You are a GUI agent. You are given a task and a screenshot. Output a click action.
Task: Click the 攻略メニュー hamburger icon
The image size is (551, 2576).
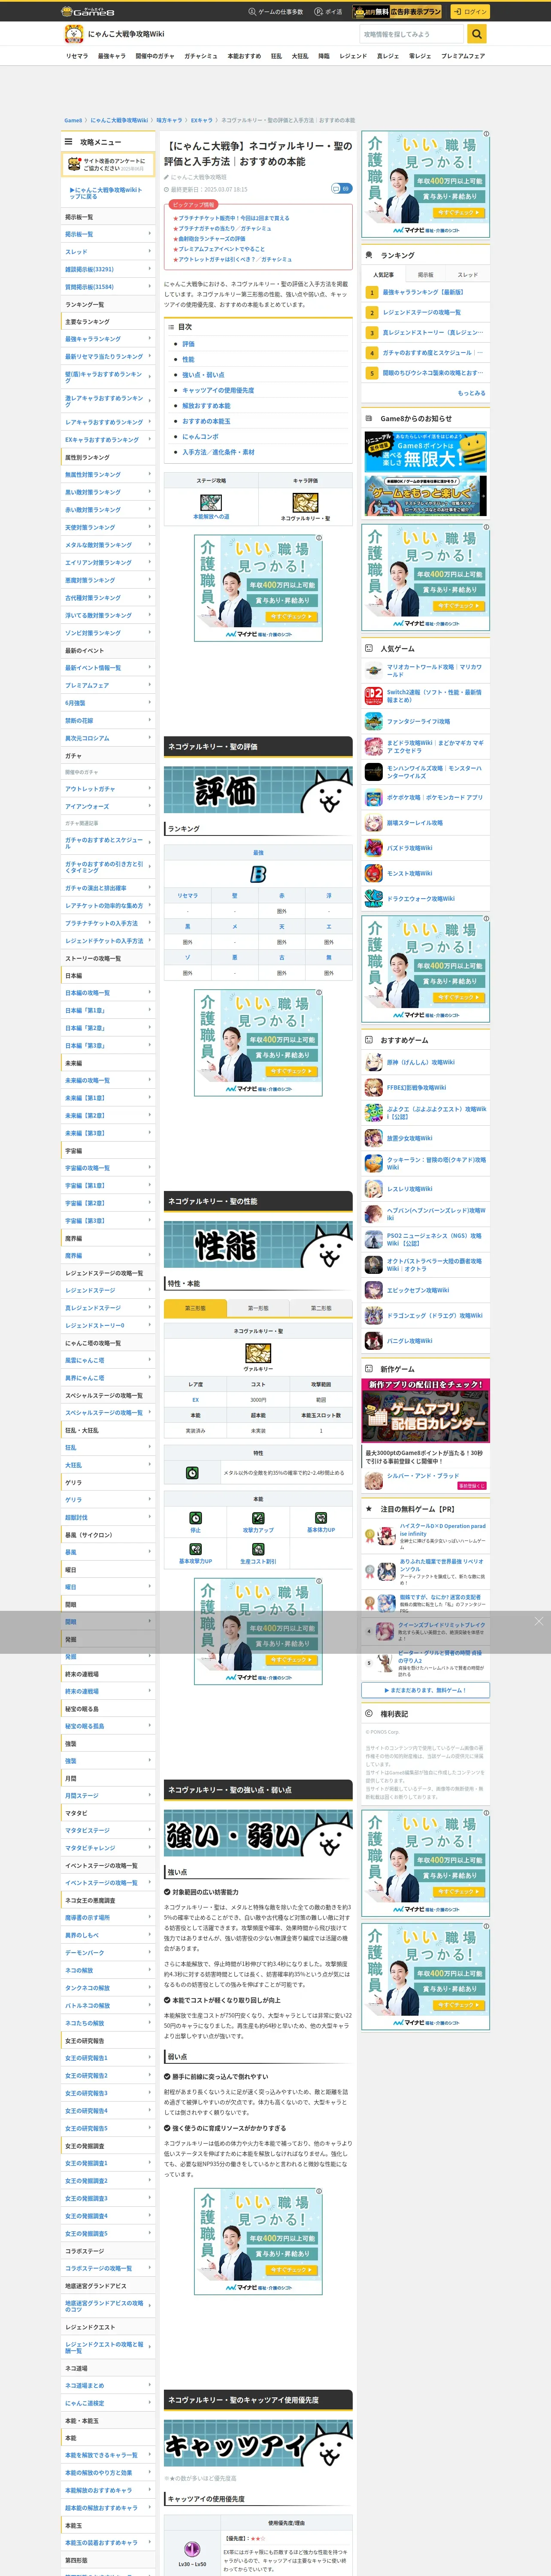tap(69, 142)
